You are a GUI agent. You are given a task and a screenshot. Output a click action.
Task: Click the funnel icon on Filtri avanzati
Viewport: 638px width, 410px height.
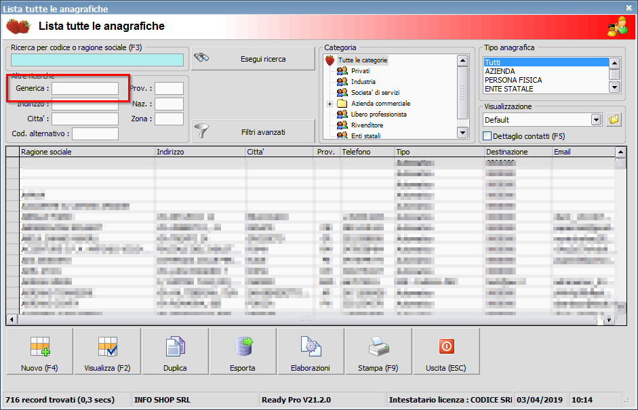pyautogui.click(x=201, y=131)
